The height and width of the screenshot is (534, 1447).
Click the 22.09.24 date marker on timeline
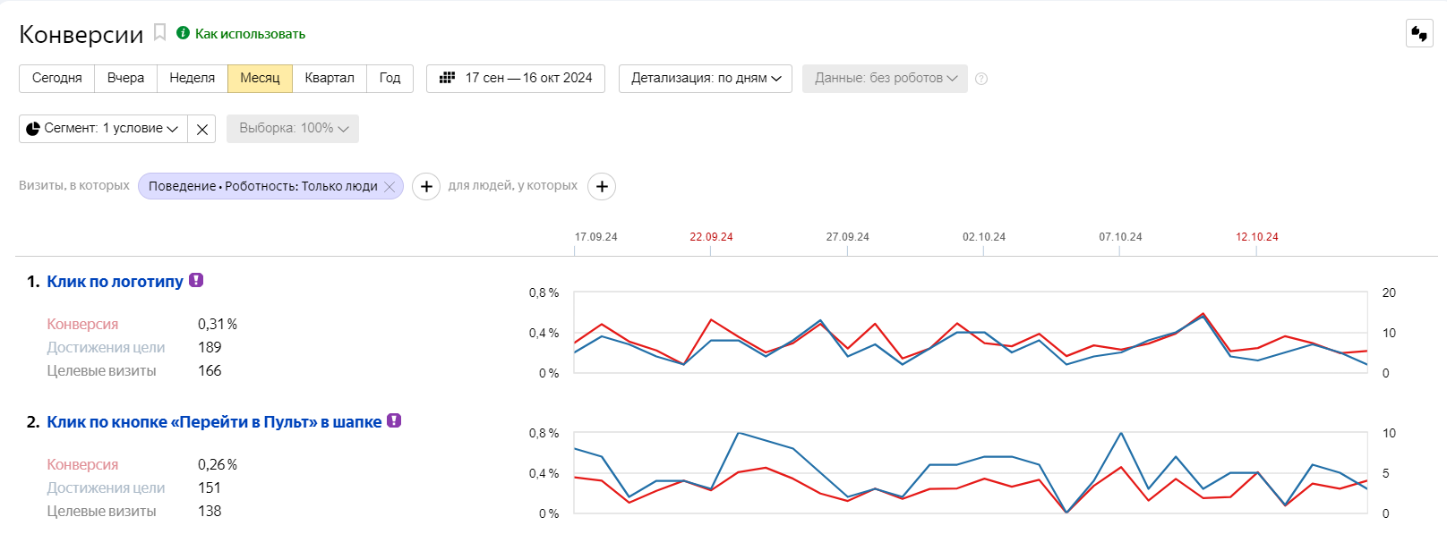tap(711, 237)
